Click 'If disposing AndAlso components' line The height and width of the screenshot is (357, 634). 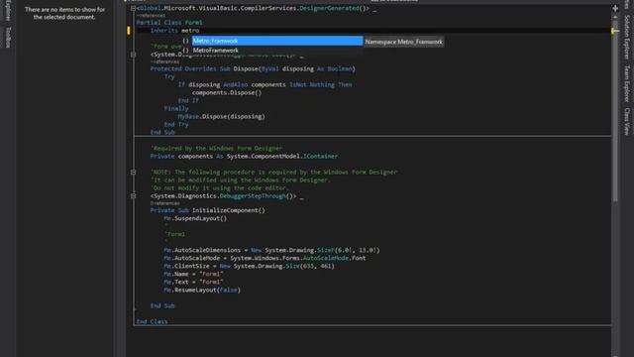264,85
